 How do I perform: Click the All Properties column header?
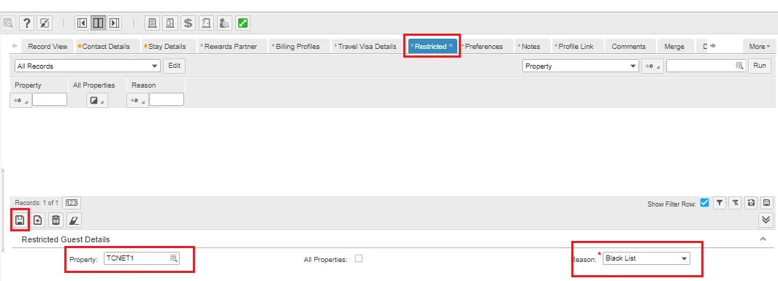tap(94, 85)
